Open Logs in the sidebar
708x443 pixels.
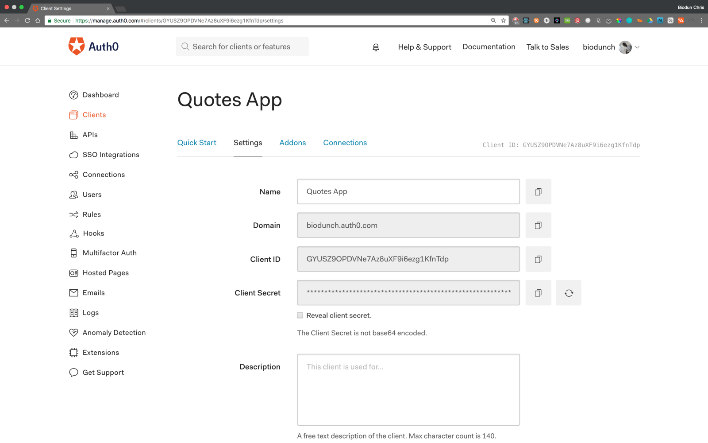click(84, 313)
